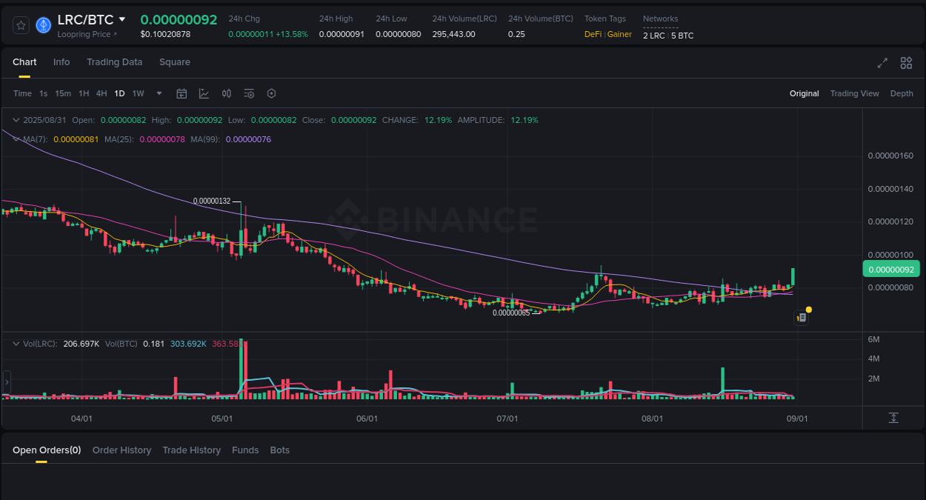Click the hexagon settings icon on toolbar
The height and width of the screenshot is (500, 926).
(x=271, y=93)
